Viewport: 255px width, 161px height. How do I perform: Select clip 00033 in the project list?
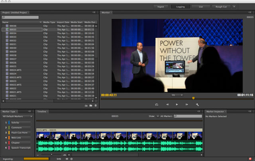[x=13, y=37]
